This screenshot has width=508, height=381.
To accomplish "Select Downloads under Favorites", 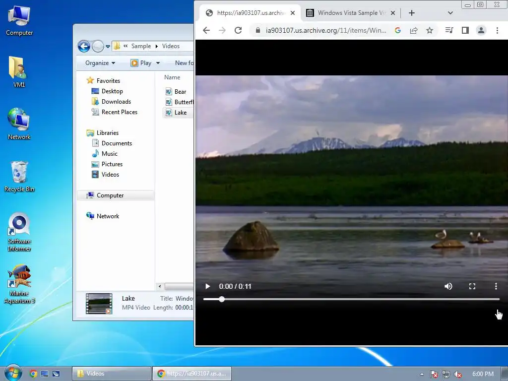I will pos(111,101).
